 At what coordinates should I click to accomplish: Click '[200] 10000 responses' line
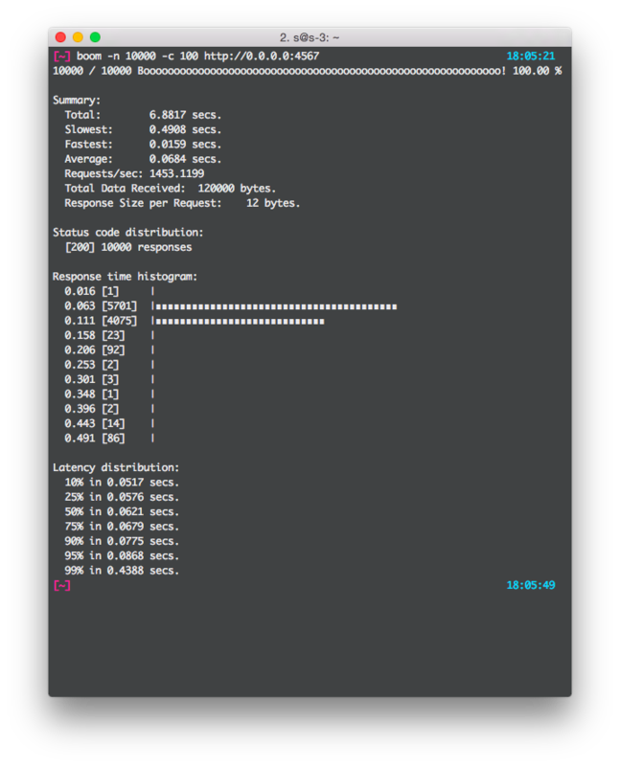(x=128, y=247)
